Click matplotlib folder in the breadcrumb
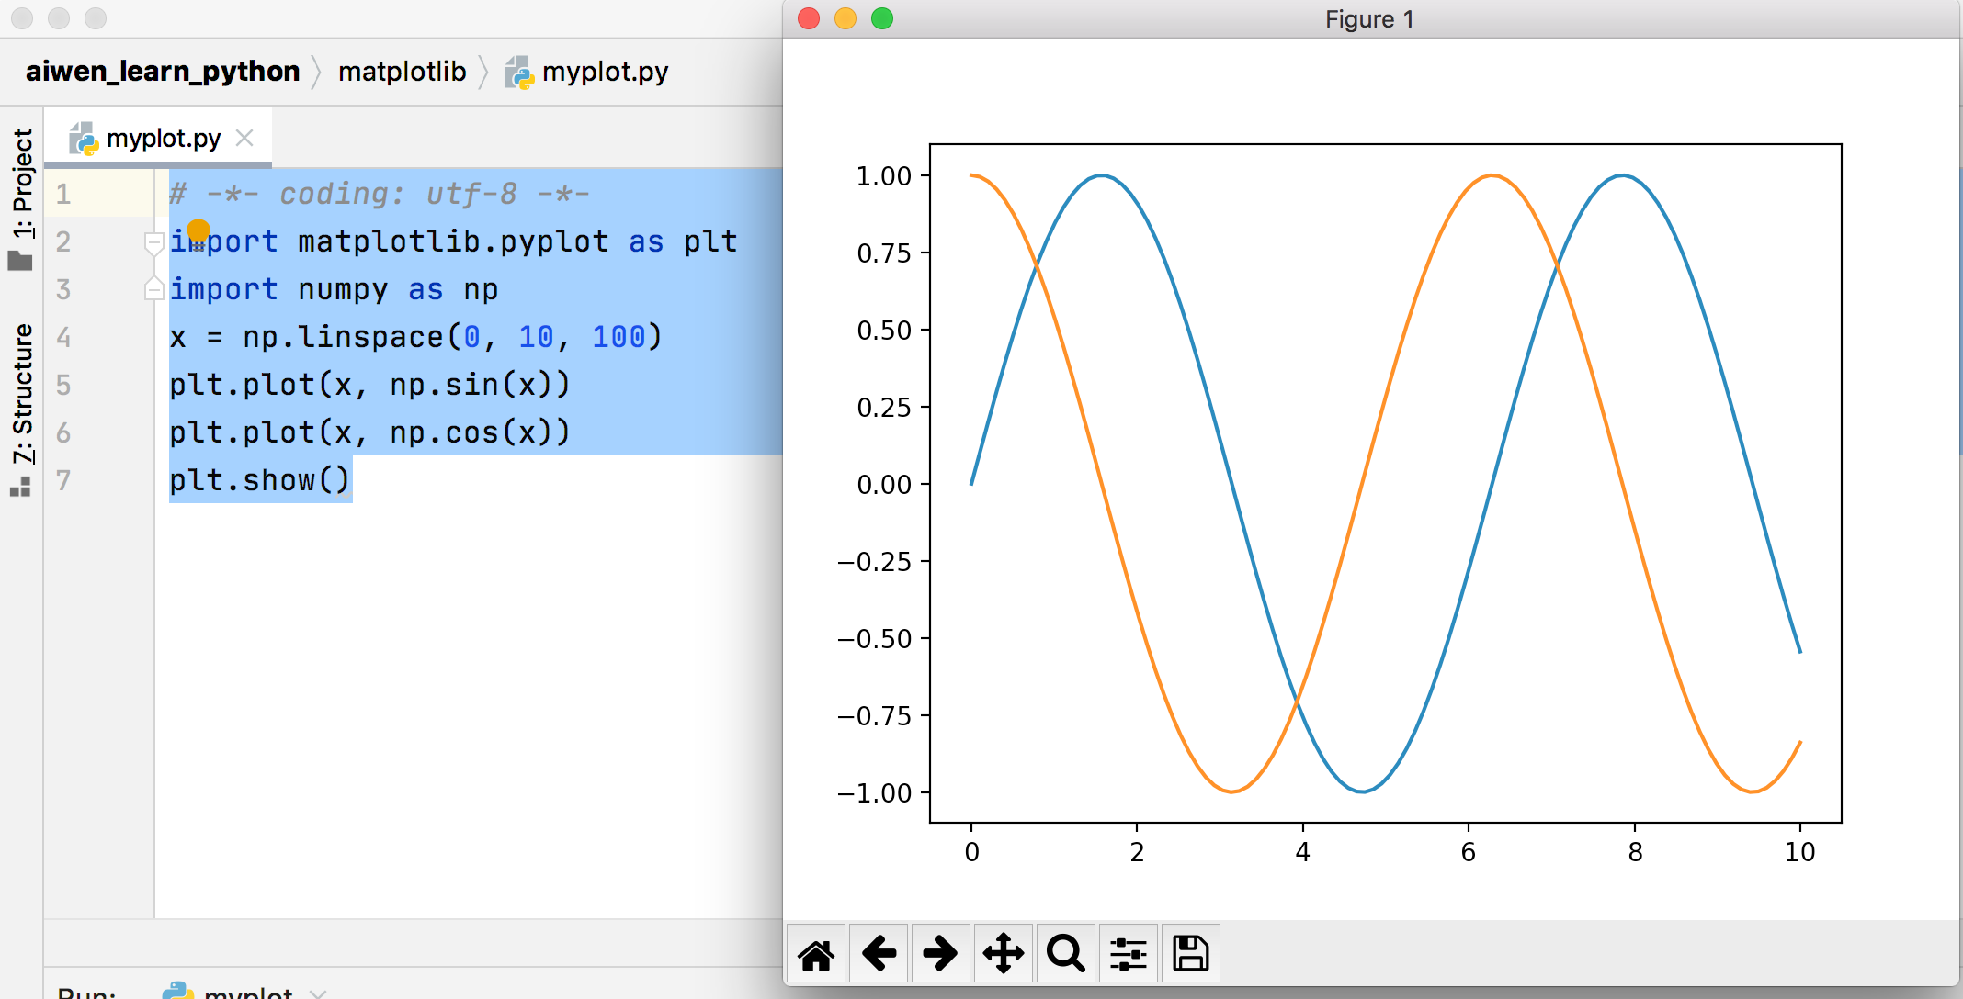 click(x=403, y=71)
